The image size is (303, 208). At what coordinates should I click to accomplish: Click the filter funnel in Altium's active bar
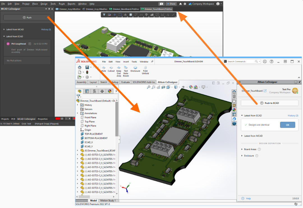104,15
